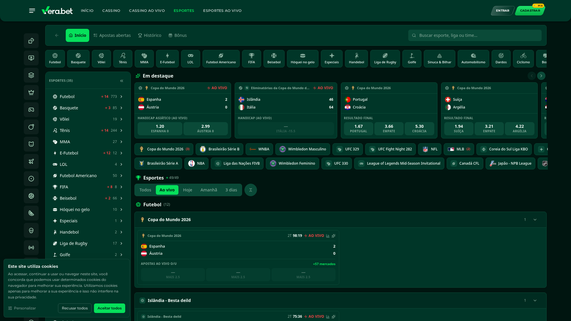Select the Liga de Rugby icon in top bar
Screen dimensions: 571x321
pos(385,59)
